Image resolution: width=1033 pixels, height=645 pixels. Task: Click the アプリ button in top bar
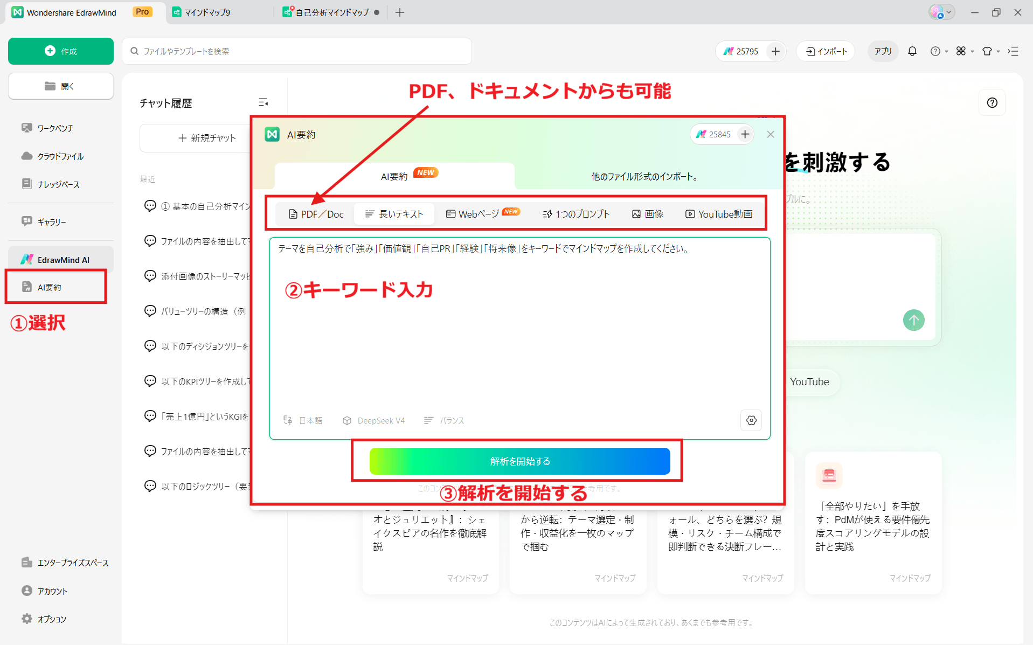tap(883, 51)
